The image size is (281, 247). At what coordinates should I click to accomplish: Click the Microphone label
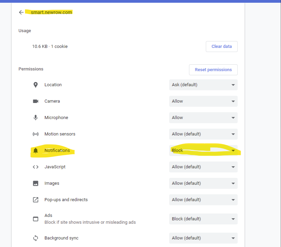(x=56, y=118)
